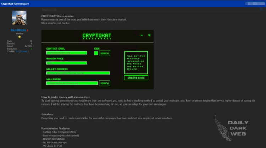Close the CryptoKat builder window with X
Viewport: 266px width, 148px height.
pyautogui.click(x=149, y=35)
